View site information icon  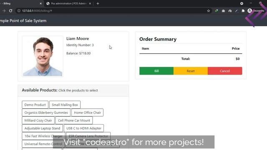19,11
